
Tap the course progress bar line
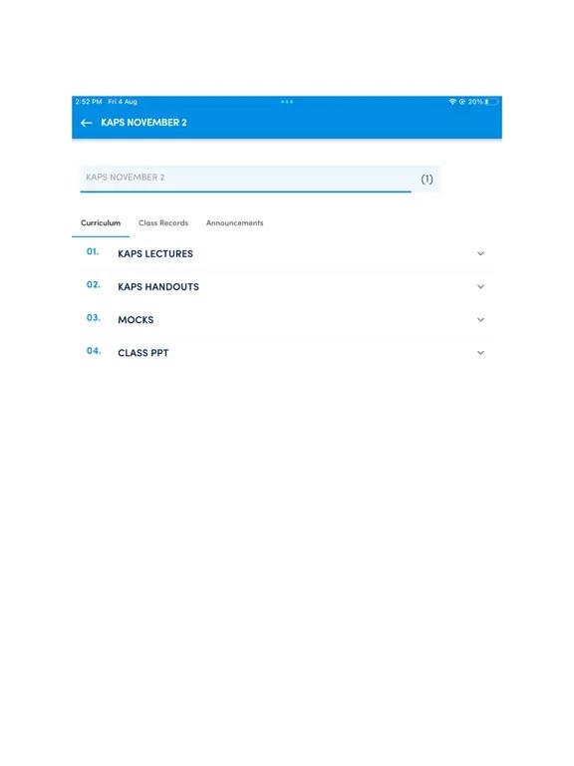pyautogui.click(x=245, y=191)
